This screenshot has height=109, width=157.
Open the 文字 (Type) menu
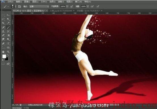(x=44, y=2)
